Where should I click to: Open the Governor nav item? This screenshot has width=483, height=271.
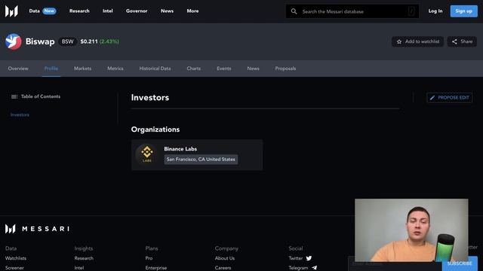[137, 11]
